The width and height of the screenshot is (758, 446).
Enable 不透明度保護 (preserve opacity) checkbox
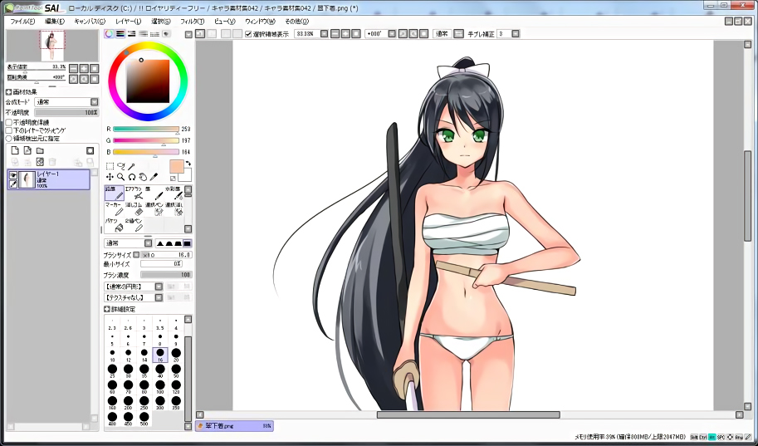click(x=9, y=122)
